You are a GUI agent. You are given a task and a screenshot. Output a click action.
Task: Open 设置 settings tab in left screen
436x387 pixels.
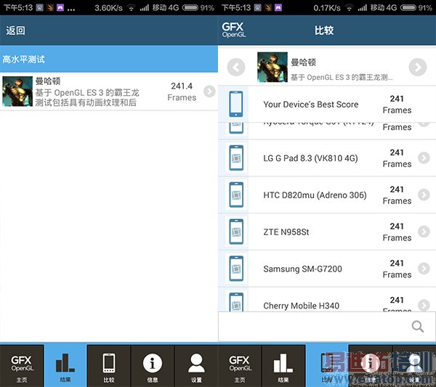click(196, 366)
